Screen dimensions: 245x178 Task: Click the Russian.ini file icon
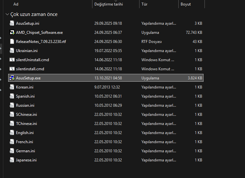(12, 105)
